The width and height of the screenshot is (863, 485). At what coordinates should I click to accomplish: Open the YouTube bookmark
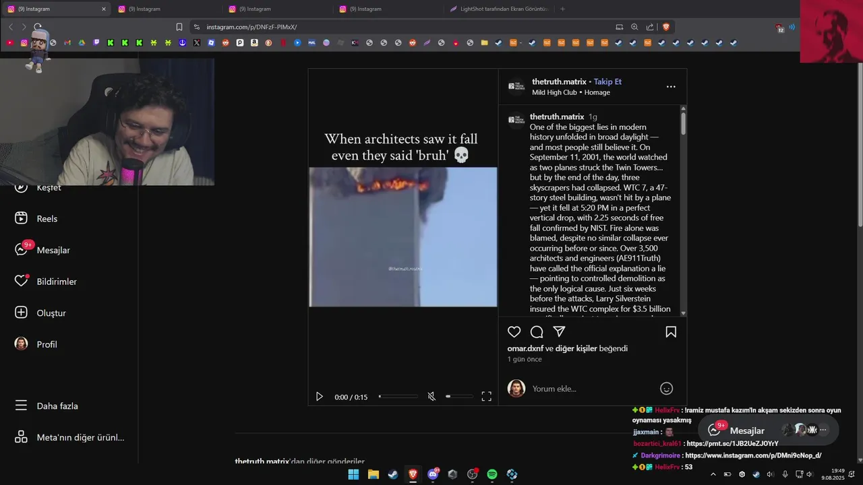pos(9,42)
